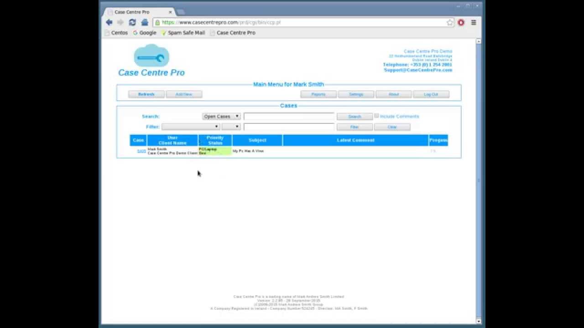Select the Case Centre Pro browser tab
Image resolution: width=584 pixels, height=328 pixels.
[x=139, y=12]
